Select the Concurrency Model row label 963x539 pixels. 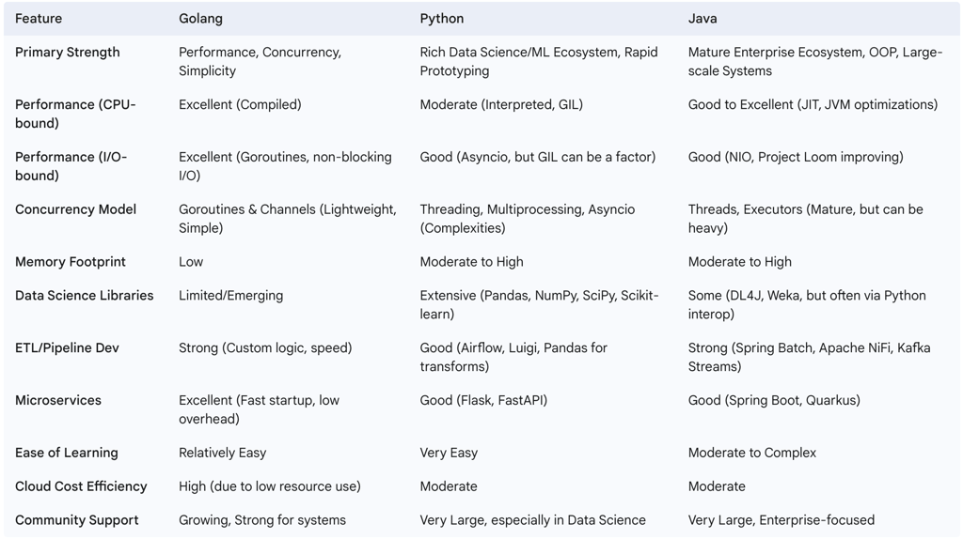click(75, 209)
